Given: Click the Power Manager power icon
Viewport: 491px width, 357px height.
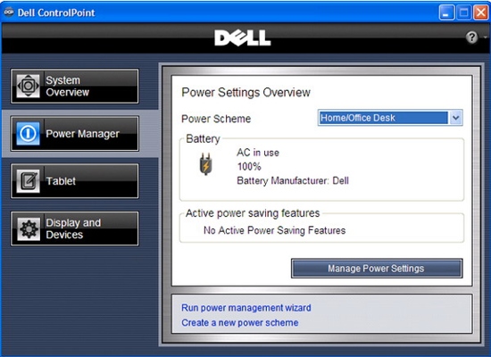Looking at the screenshot, I should 29,134.
